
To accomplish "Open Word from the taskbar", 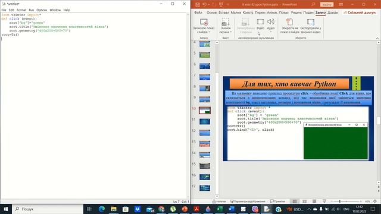I will [x=232, y=209].
